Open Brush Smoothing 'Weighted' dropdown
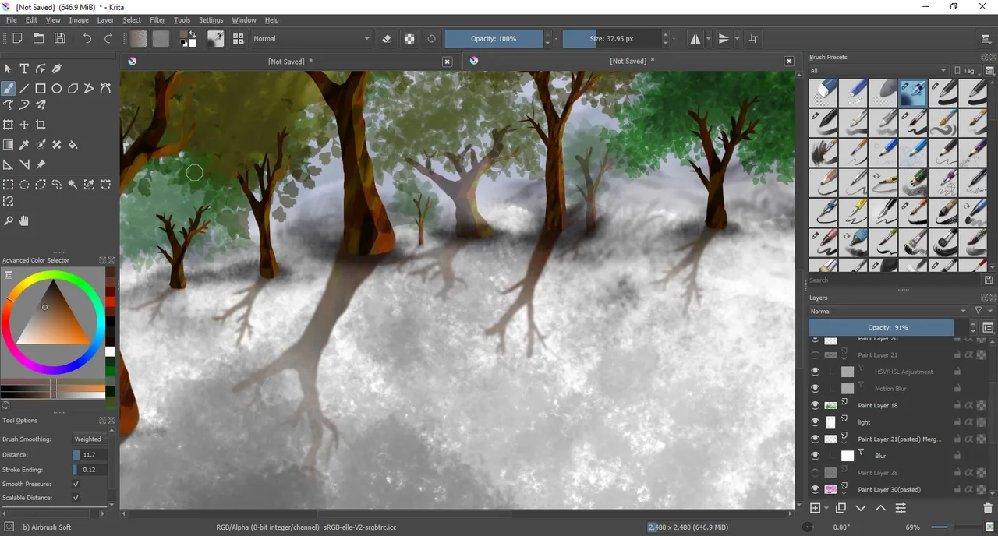The image size is (998, 536). (90, 439)
